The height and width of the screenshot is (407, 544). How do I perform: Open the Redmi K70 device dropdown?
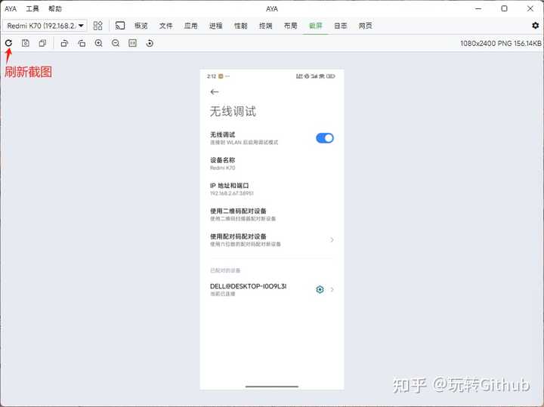[x=45, y=26]
